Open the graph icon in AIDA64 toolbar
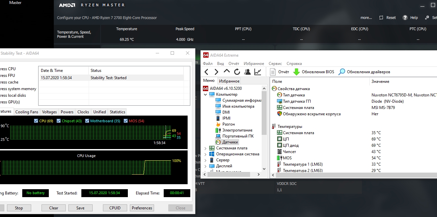The width and height of the screenshot is (437, 217). tap(258, 72)
